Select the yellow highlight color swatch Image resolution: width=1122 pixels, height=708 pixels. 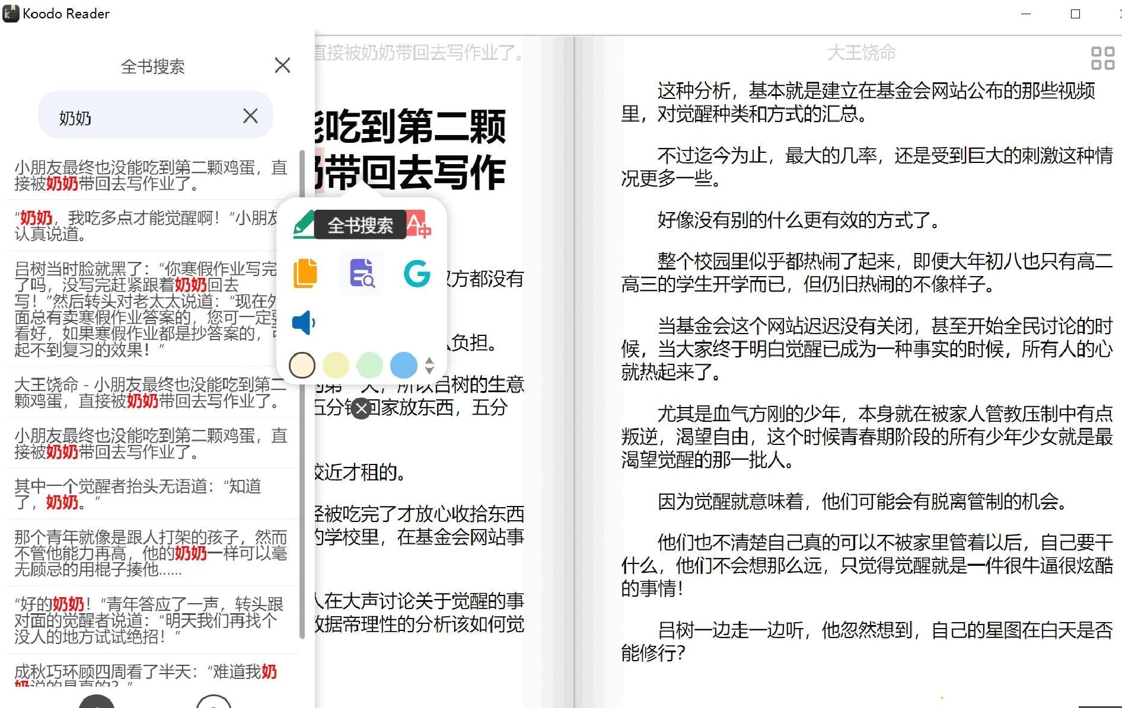pos(336,366)
